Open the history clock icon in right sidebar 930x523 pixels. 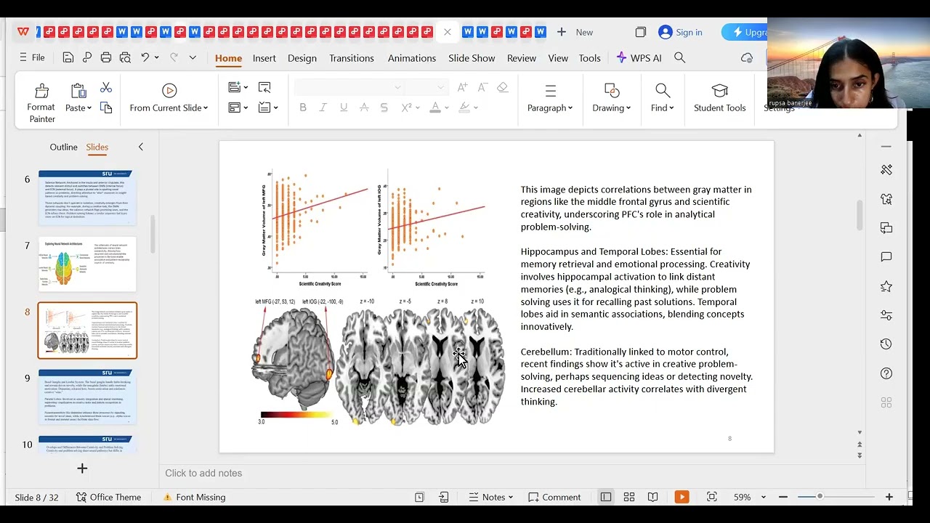886,344
